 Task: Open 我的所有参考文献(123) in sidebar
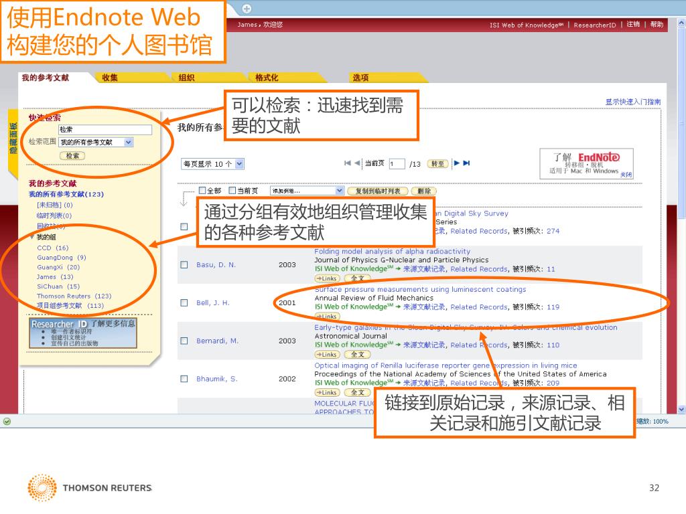(x=66, y=194)
